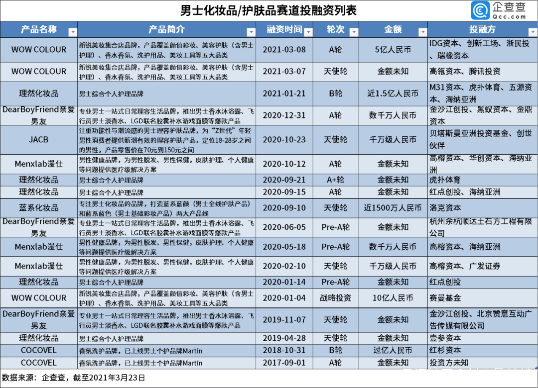This screenshot has width=538, height=388.
Task: Select the investor cell 红点创投、海纳亚洲
Action: click(482, 193)
